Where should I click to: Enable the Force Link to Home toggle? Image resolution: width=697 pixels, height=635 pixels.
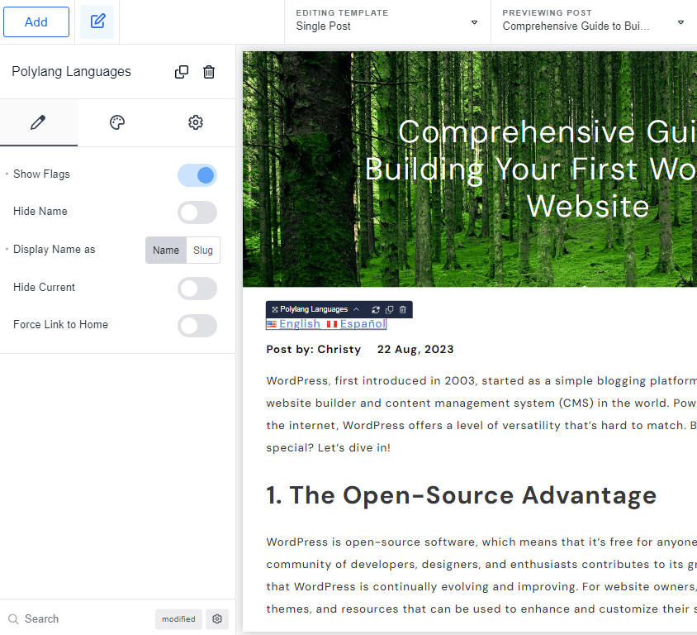pyautogui.click(x=197, y=326)
